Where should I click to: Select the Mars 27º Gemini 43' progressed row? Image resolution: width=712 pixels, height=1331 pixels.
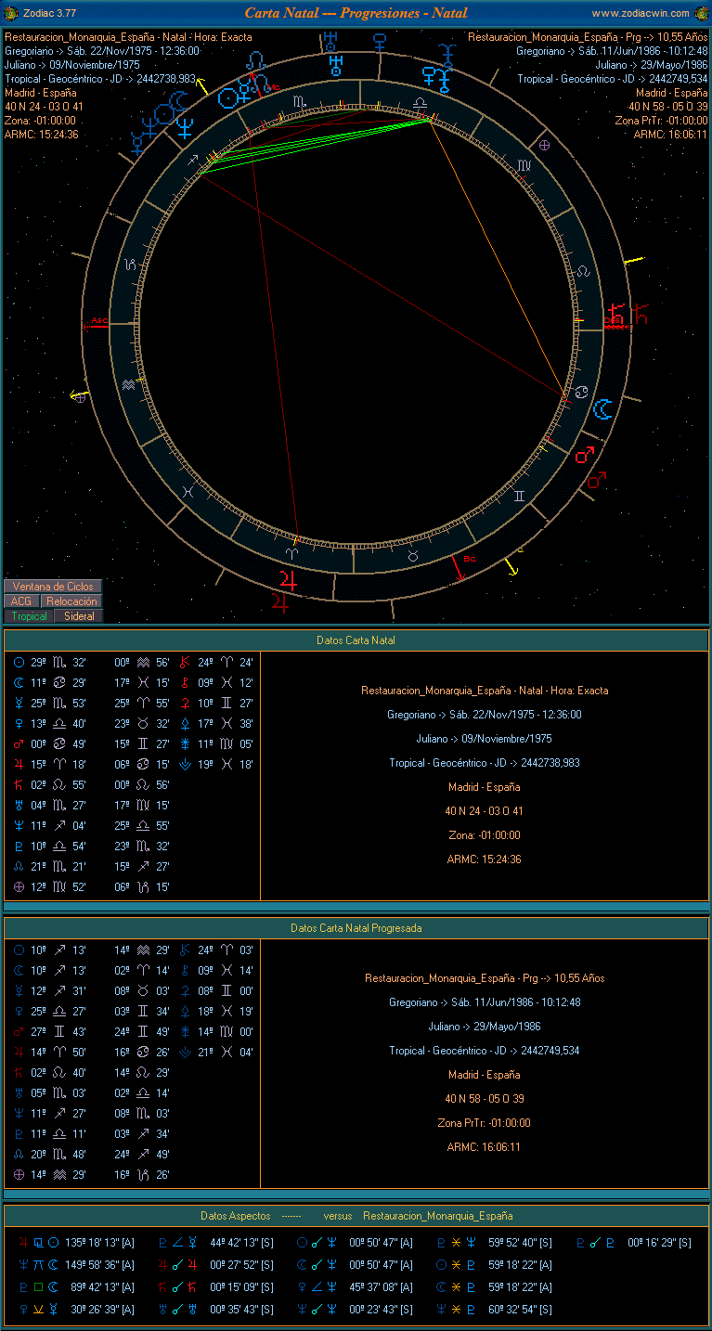[x=50, y=1032]
